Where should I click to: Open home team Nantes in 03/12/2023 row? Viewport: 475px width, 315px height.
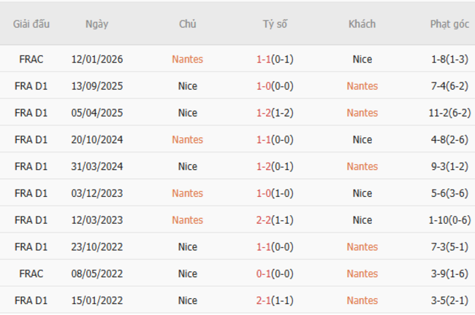point(187,193)
